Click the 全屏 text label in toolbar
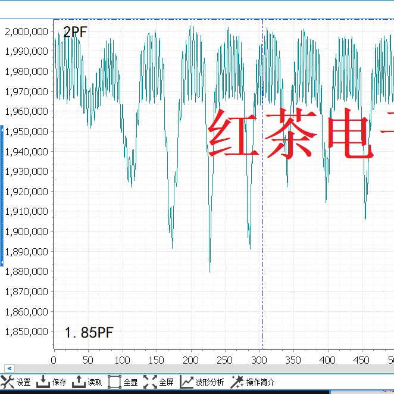 [166, 382]
